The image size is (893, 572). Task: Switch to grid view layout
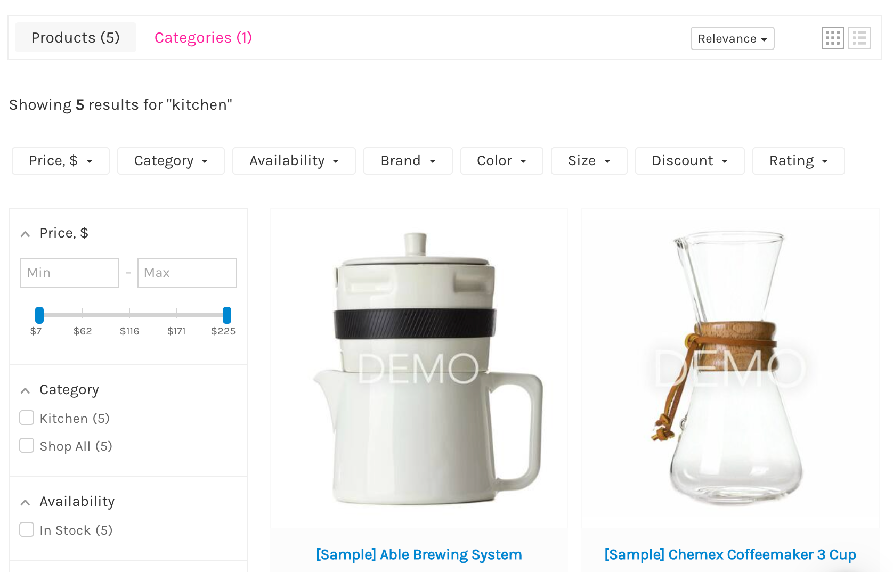(832, 38)
